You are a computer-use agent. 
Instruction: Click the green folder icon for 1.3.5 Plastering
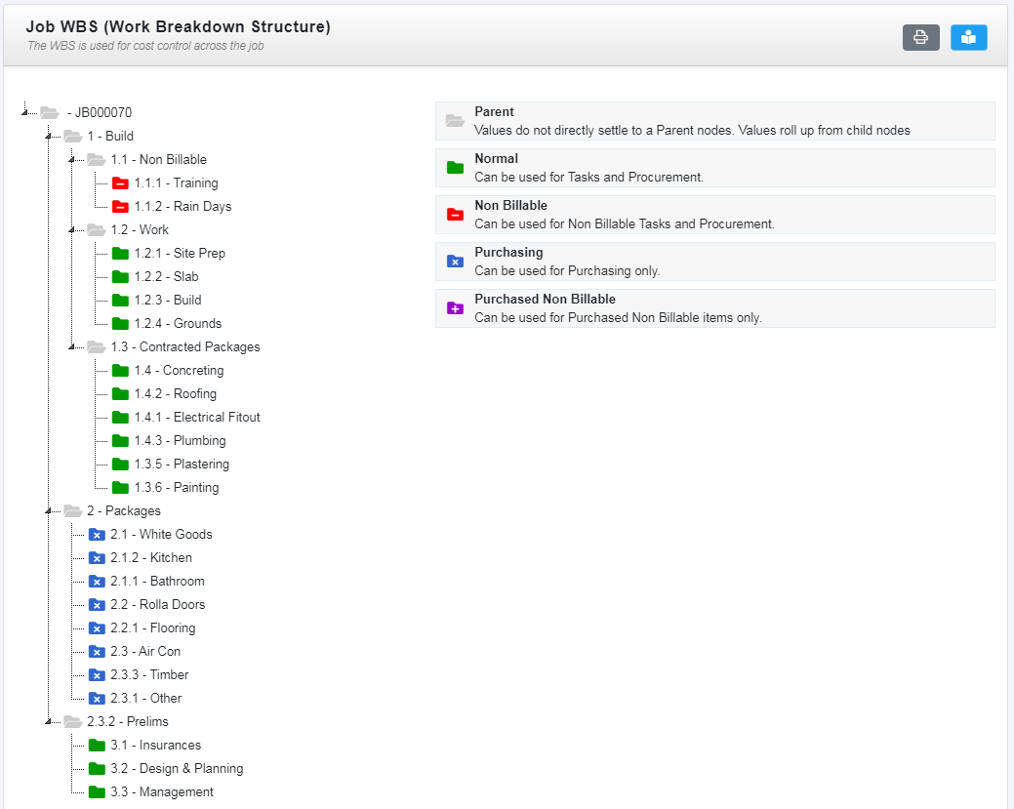120,465
